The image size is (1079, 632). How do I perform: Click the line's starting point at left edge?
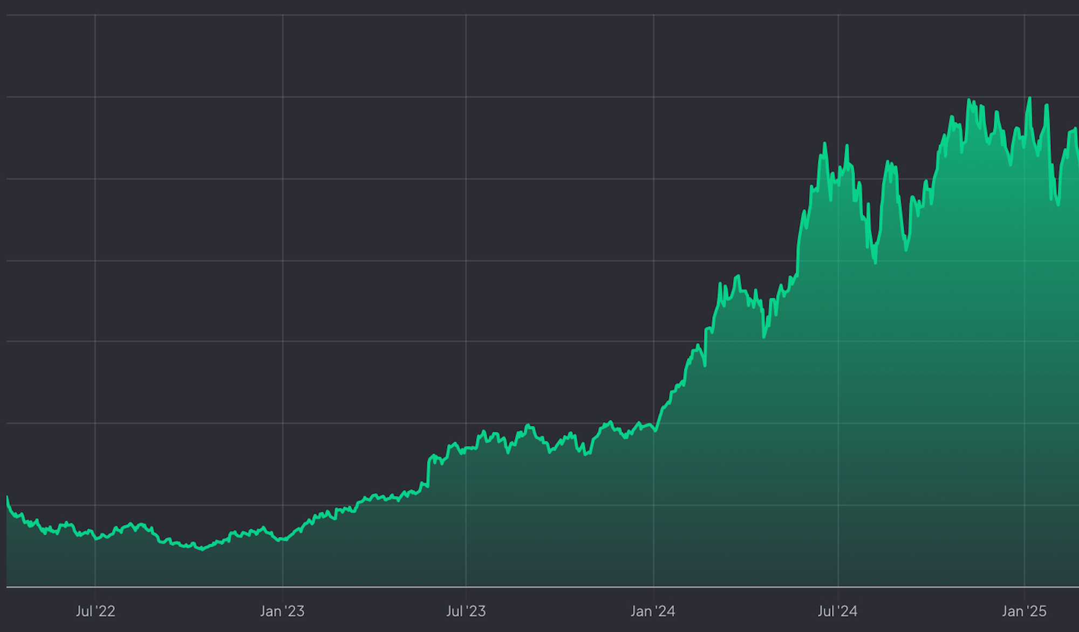[x=7, y=497]
